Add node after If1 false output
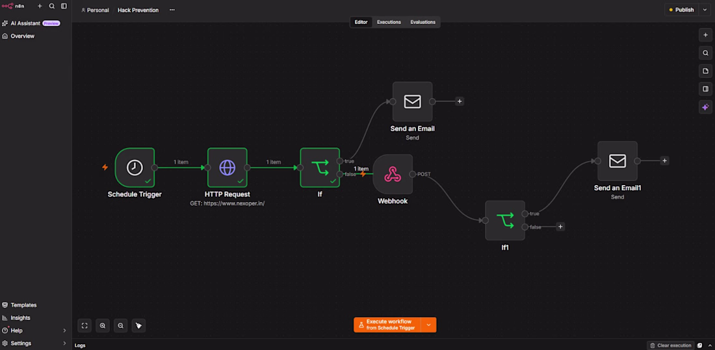Screen dimensions: 715x350 (560, 227)
